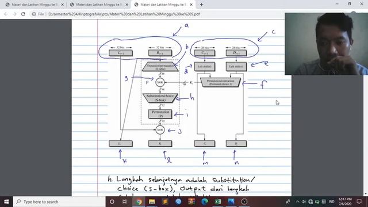368x207 pixels.
Task: Open network settings globe icon
Action: [310, 202]
